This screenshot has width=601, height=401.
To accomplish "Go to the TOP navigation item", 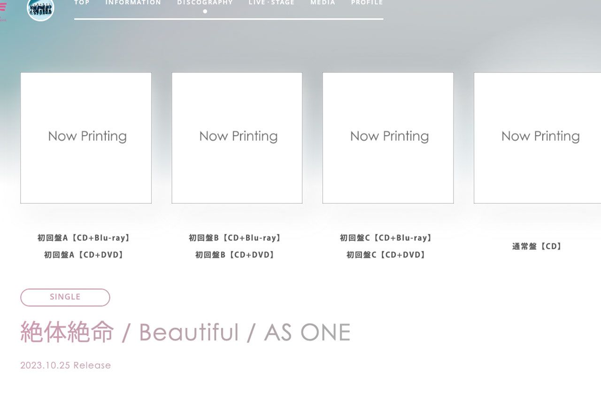I will tap(82, 3).
